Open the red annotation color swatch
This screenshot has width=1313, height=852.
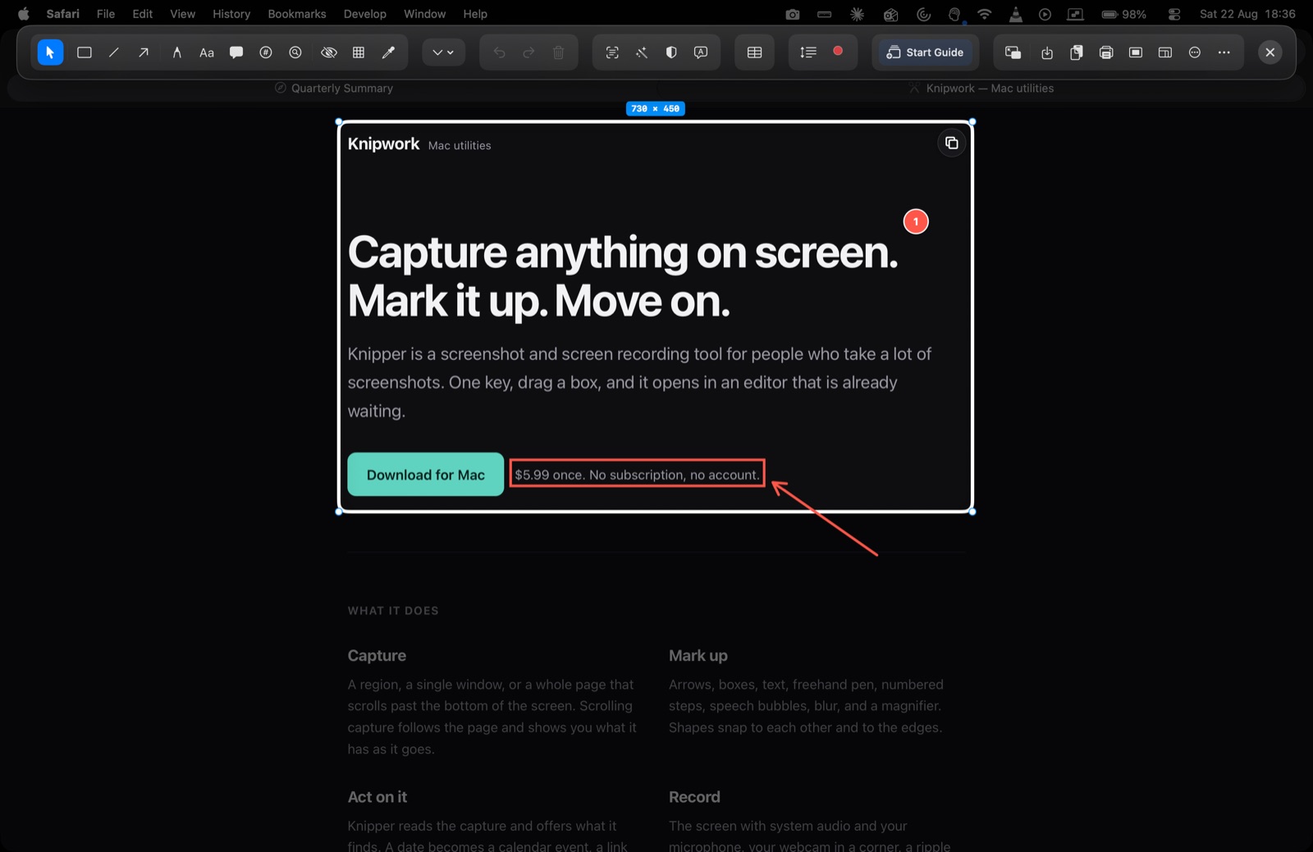(x=838, y=51)
